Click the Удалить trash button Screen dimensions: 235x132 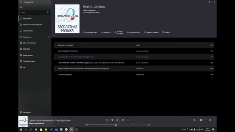click(x=166, y=32)
